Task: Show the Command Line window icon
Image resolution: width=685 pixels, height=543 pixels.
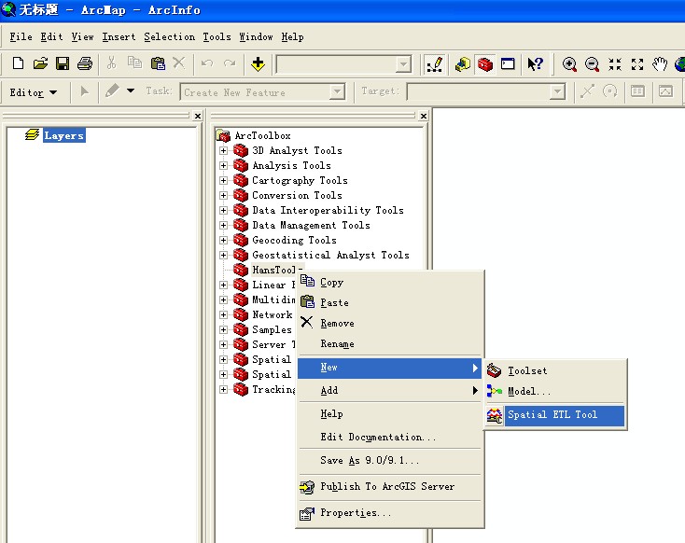Action: [508, 64]
